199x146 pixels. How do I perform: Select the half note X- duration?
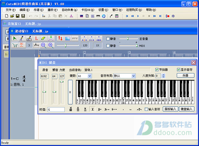tap(99, 109)
